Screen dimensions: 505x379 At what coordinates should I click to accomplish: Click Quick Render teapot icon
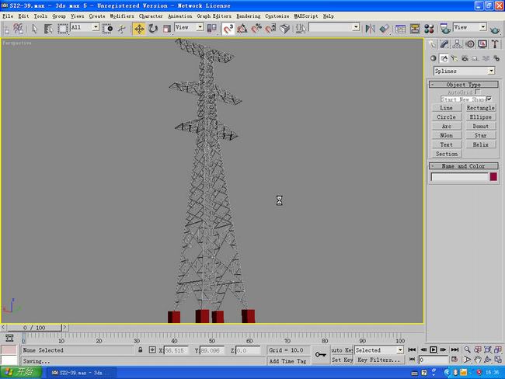(x=496, y=30)
